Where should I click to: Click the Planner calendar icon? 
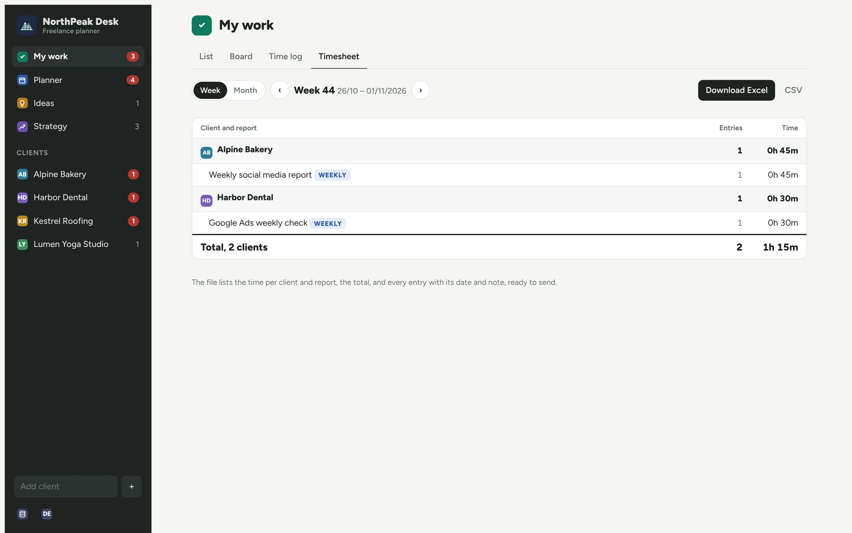point(23,80)
